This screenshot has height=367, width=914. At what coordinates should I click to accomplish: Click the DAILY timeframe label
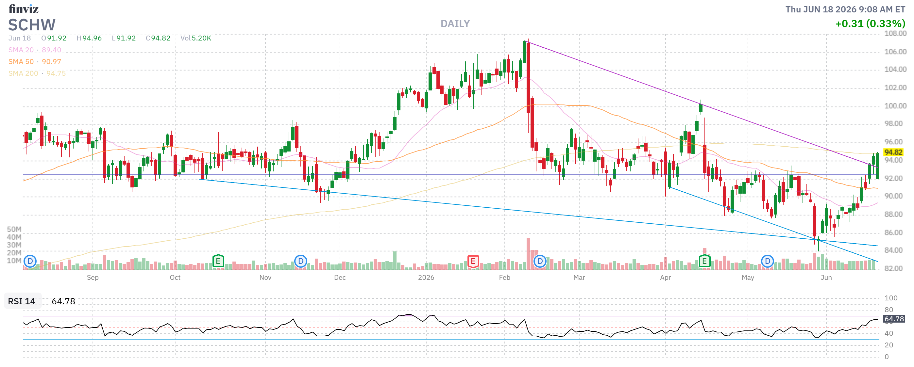455,24
